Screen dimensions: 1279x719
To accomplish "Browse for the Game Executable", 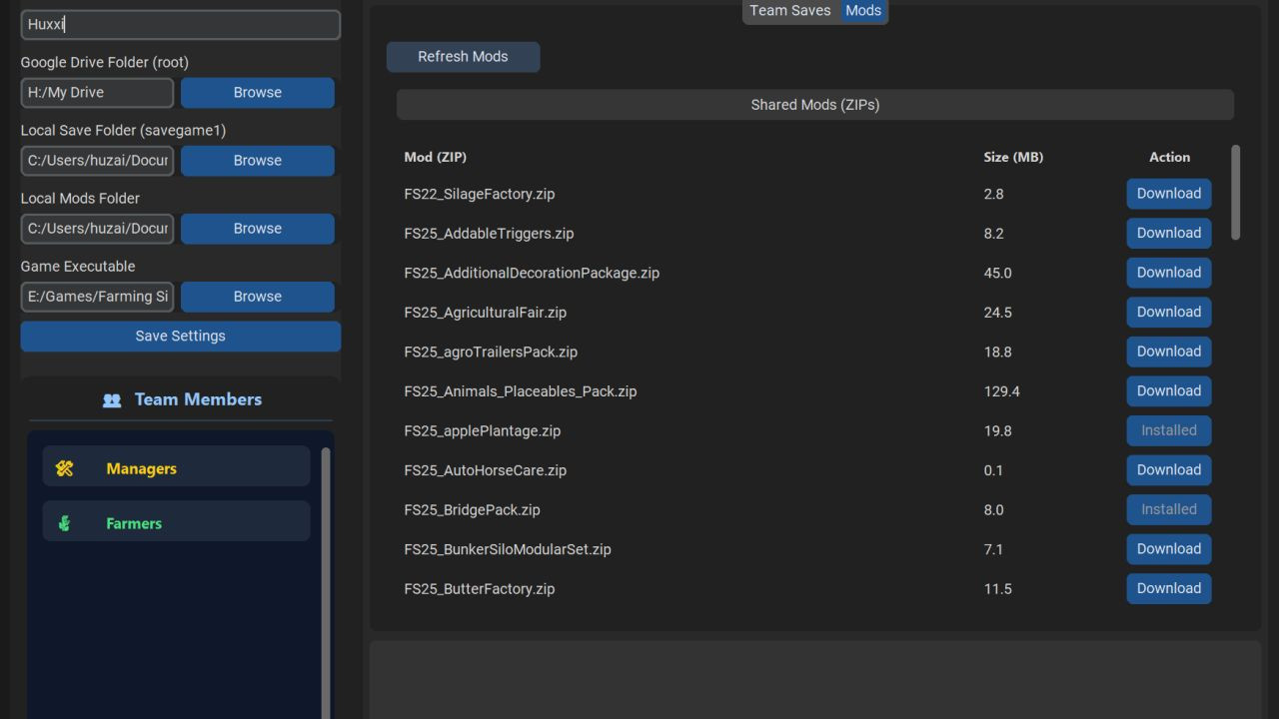I will pyautogui.click(x=257, y=297).
